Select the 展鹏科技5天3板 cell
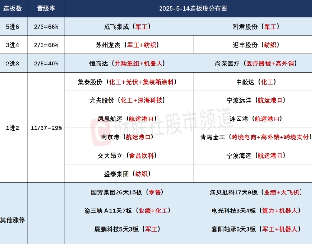 tap(128, 229)
